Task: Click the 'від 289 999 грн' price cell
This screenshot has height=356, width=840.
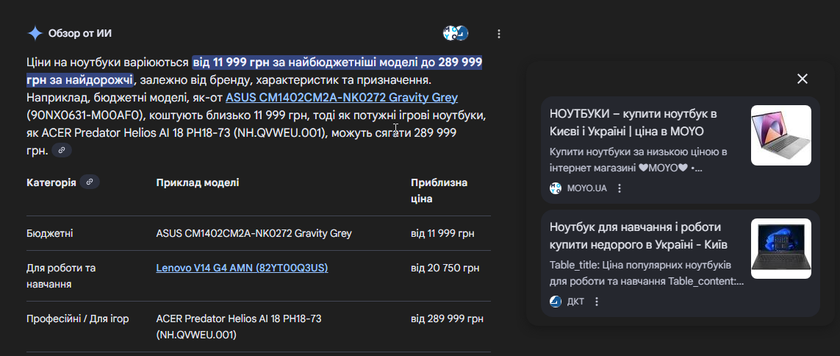Action: (448, 319)
